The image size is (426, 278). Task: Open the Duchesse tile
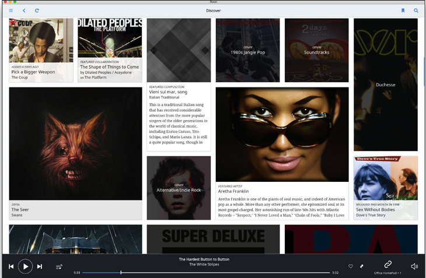coord(386,85)
